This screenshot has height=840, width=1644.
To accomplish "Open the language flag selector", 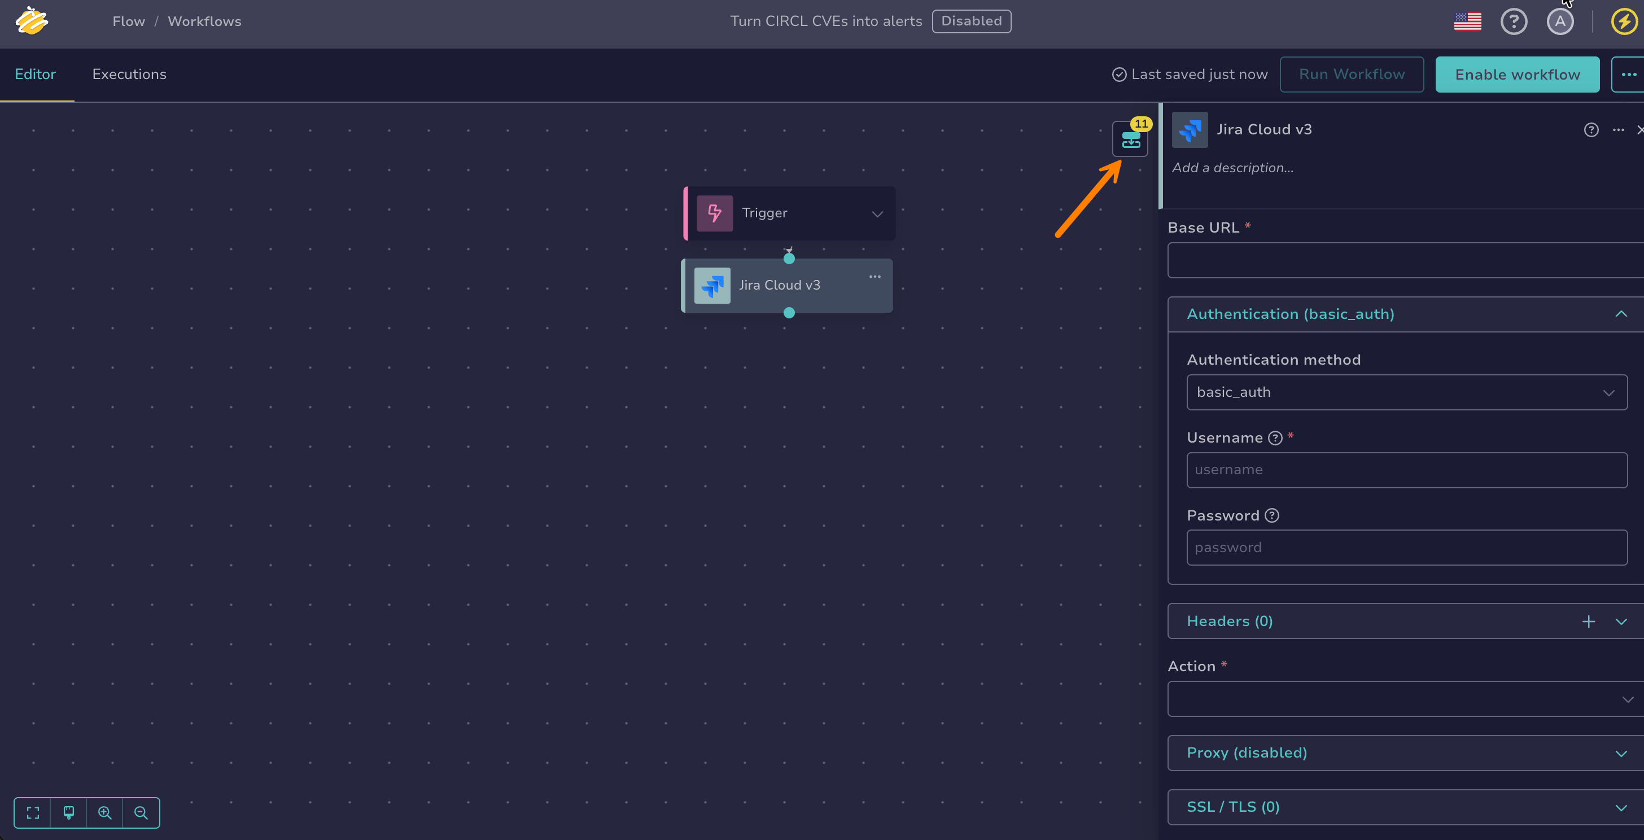I will pyautogui.click(x=1467, y=21).
